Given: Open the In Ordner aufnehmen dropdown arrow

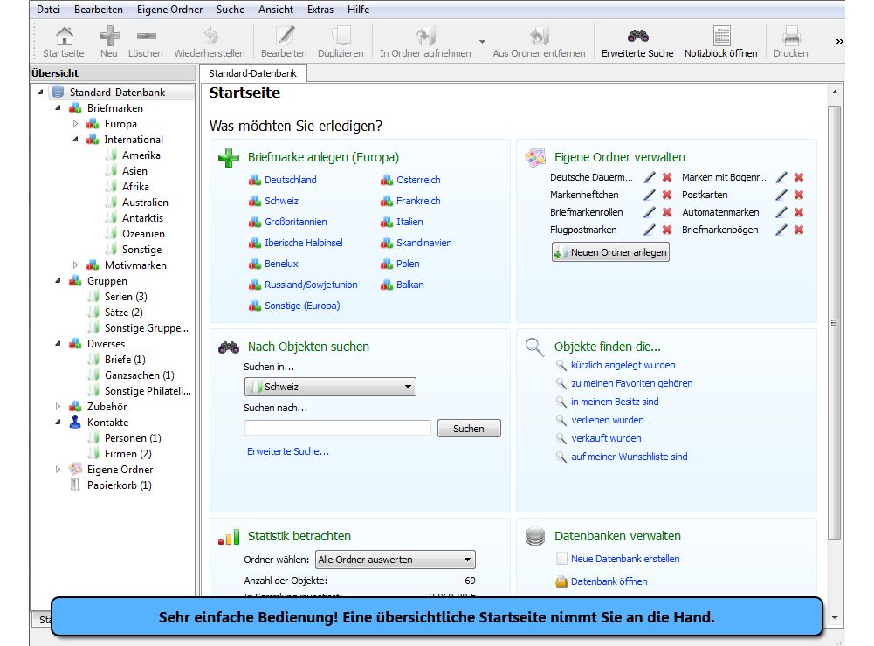Looking at the screenshot, I should pyautogui.click(x=482, y=42).
